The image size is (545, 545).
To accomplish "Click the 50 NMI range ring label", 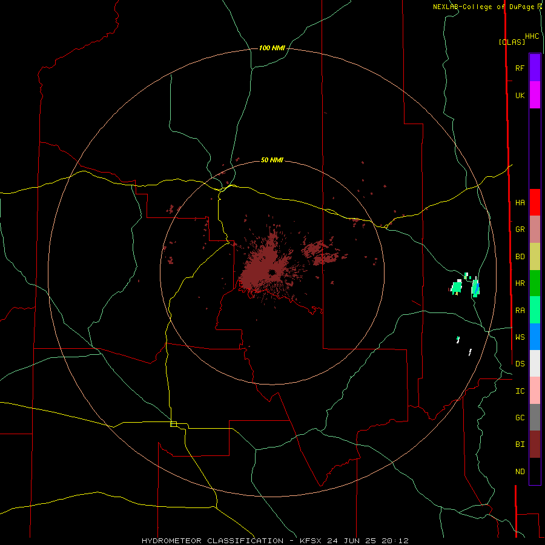I will pos(272,160).
